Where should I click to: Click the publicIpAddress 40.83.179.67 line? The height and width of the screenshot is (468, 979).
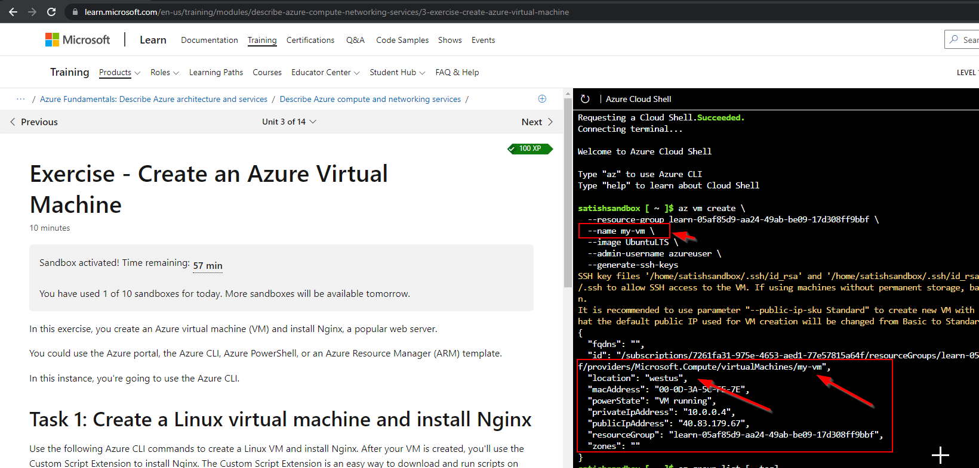pos(668,423)
